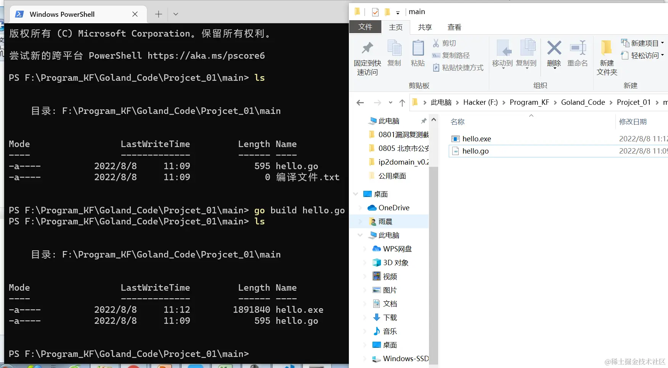This screenshot has height=368, width=668.
Task: Click the Cut (剪切) scissors icon
Action: pos(436,43)
